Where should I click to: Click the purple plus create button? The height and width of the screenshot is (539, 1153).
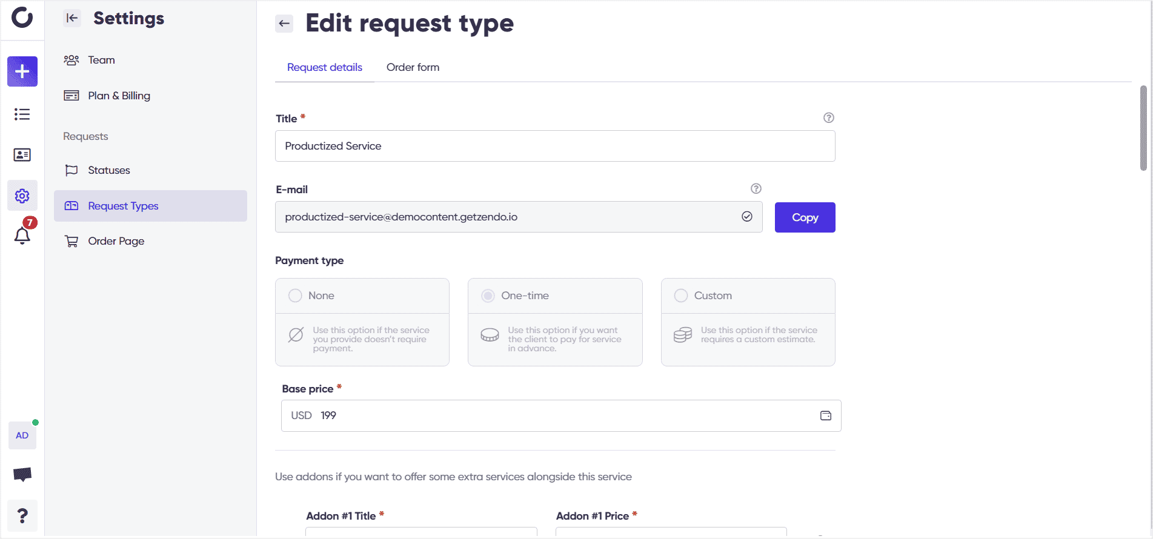pos(22,71)
